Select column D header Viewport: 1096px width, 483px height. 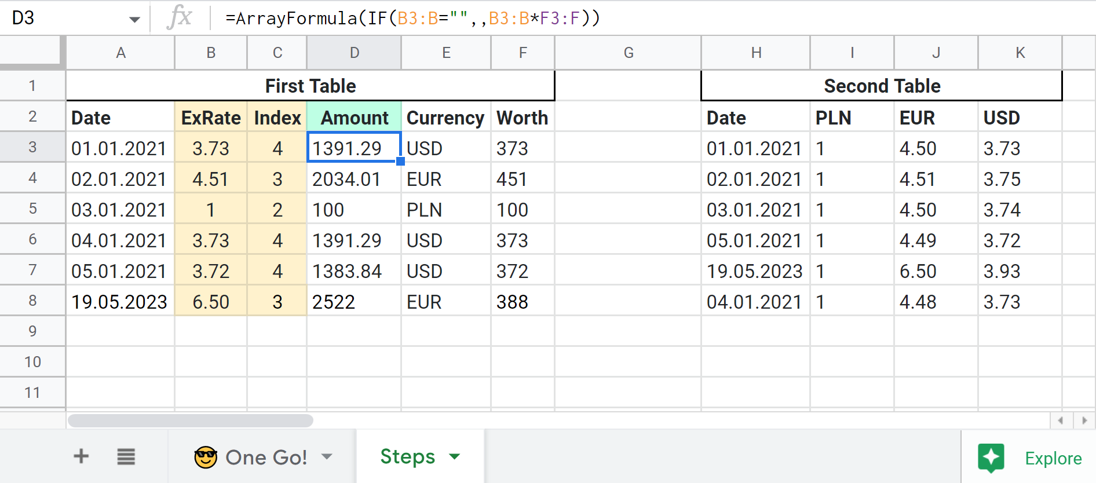355,53
